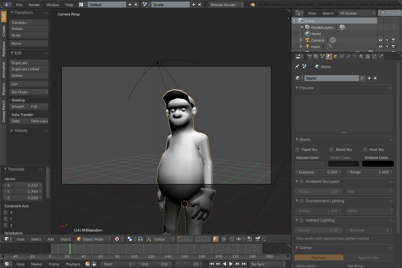Open the Object Data triangle tab
This screenshot has height=268, width=402.
(355, 57)
